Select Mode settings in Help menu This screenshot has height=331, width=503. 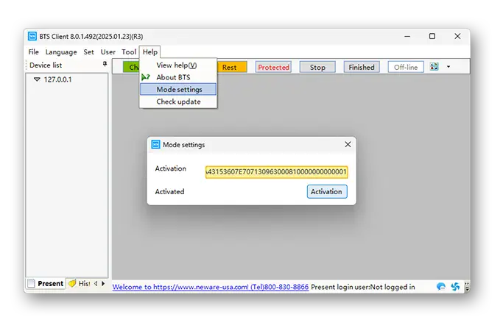point(178,90)
